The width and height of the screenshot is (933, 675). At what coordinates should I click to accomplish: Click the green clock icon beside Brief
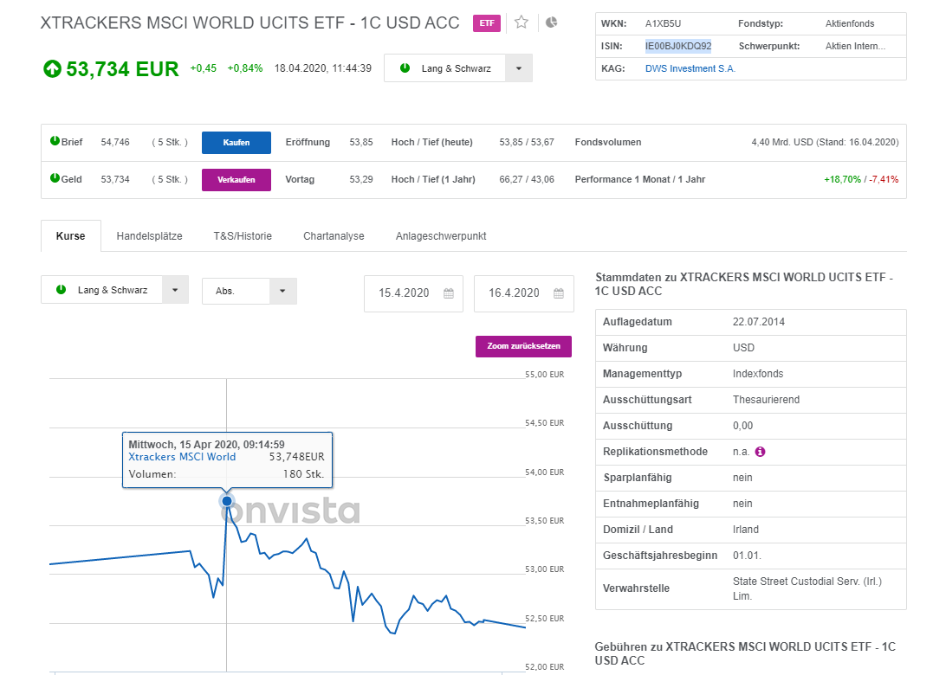(x=55, y=141)
